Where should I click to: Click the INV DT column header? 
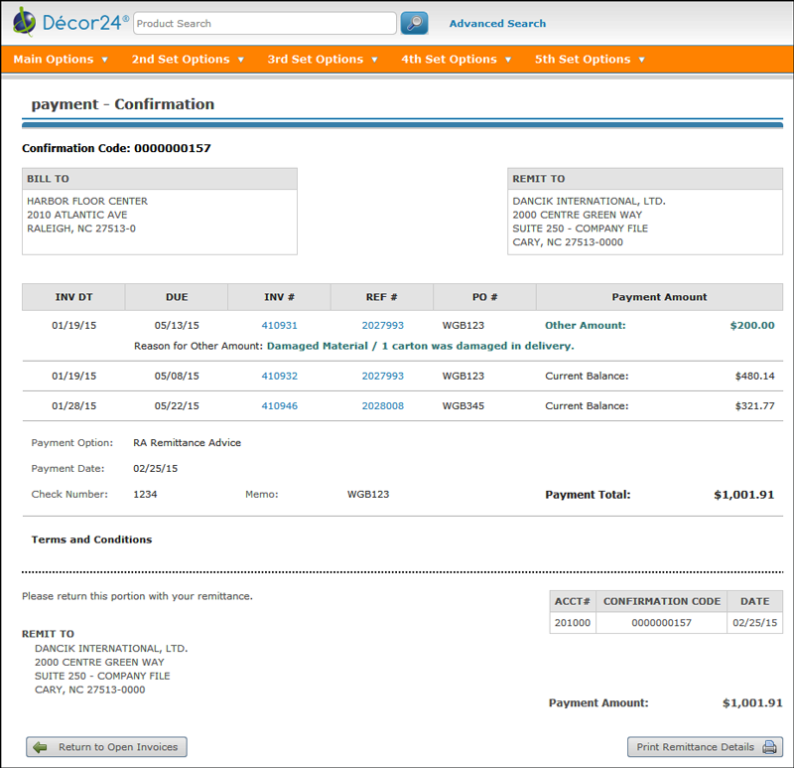tap(73, 297)
